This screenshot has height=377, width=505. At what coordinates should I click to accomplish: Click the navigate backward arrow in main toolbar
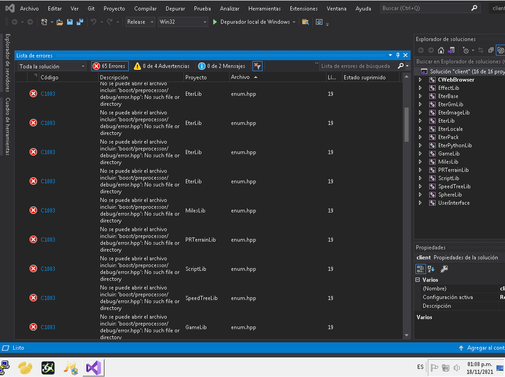(15, 22)
